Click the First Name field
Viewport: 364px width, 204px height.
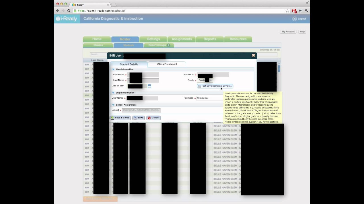(x=143, y=75)
